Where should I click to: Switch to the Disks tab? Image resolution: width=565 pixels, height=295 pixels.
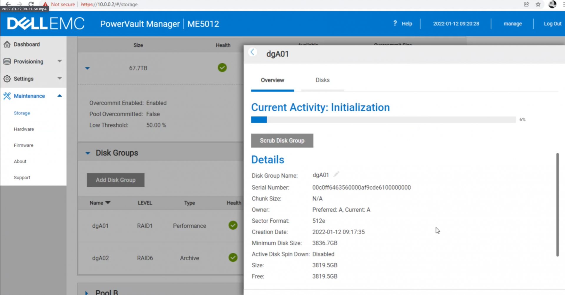click(322, 80)
